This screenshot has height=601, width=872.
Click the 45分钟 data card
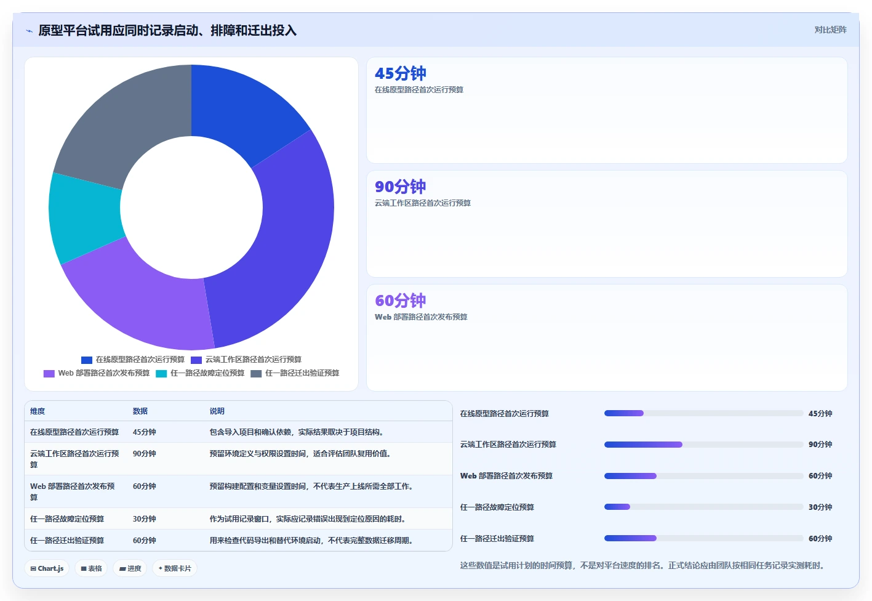pos(607,110)
